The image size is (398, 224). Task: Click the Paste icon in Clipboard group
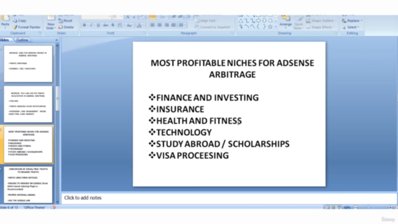(5, 18)
